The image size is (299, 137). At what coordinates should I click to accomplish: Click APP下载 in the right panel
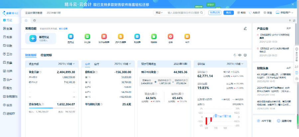coord(264,121)
